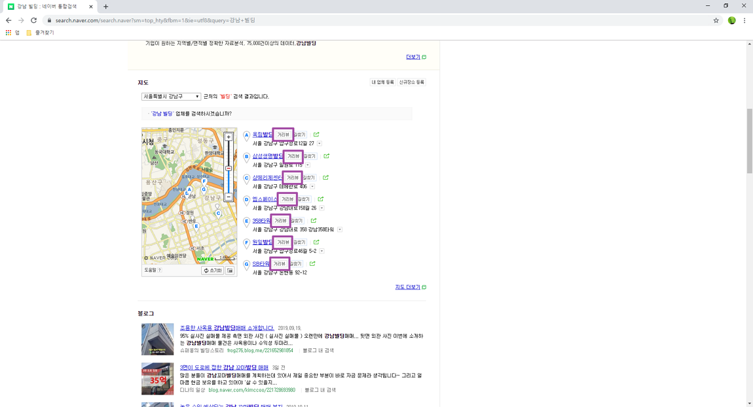Open 거리뷰 street view for 올림빌딩
Screen dimensions: 753x407
[283, 135]
